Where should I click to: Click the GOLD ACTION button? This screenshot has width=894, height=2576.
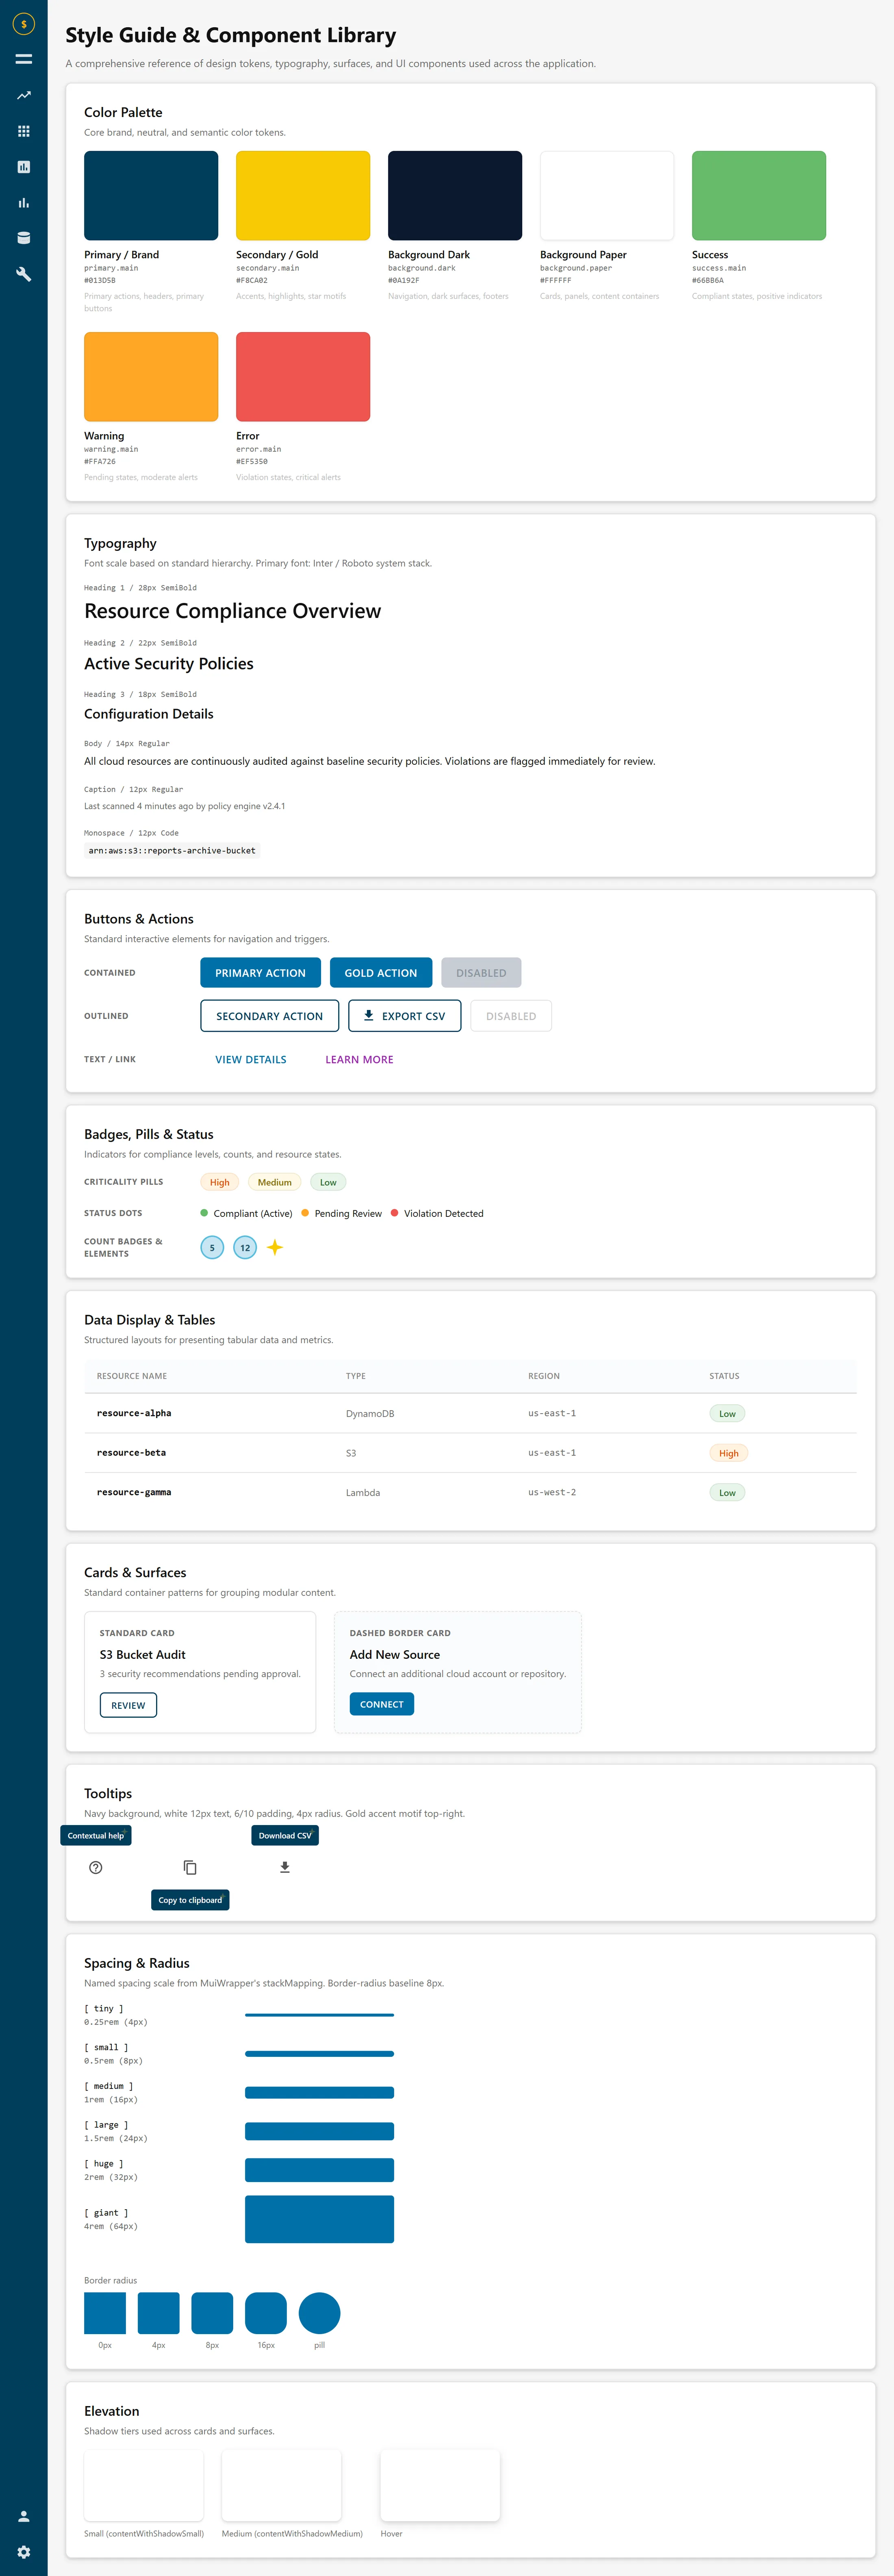click(381, 972)
